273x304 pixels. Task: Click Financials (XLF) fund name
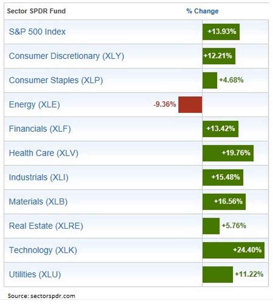point(40,129)
